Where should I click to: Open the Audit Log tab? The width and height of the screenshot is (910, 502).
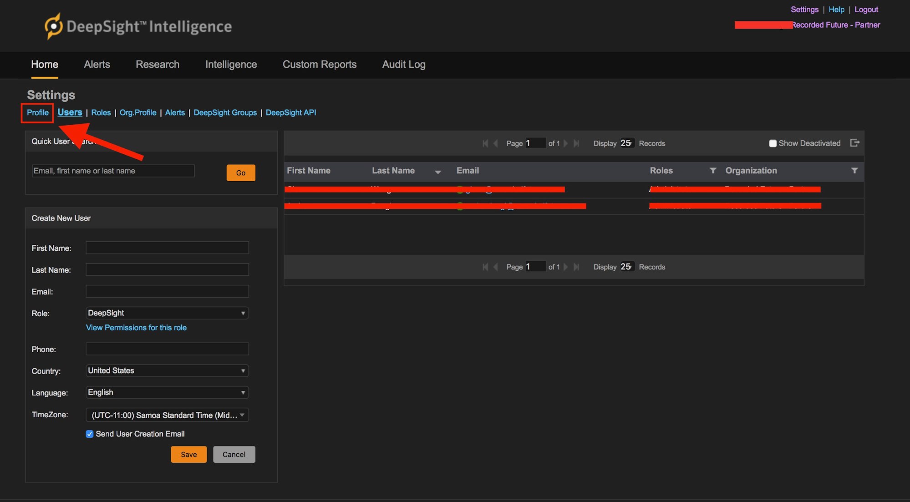point(404,65)
